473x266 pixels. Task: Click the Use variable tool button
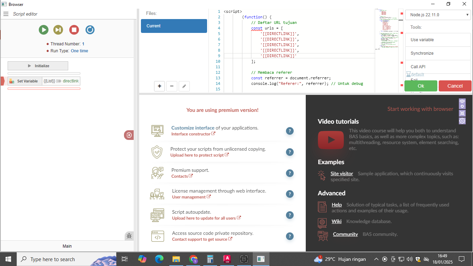click(438, 40)
